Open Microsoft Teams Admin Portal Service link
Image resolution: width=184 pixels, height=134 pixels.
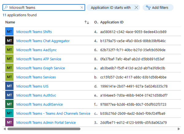(46, 123)
